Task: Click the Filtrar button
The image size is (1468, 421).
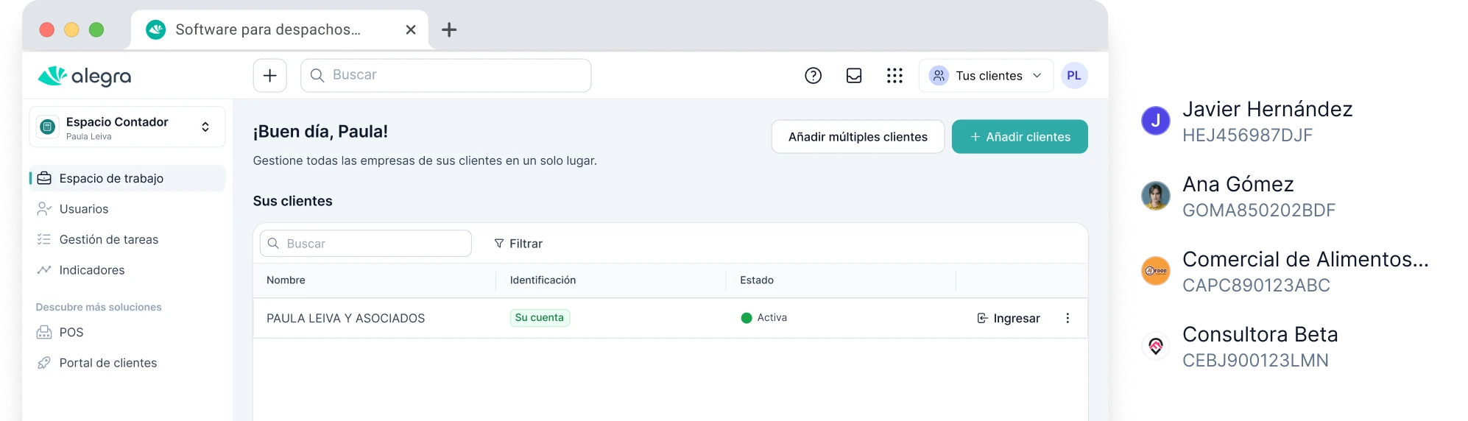Action: (518, 244)
